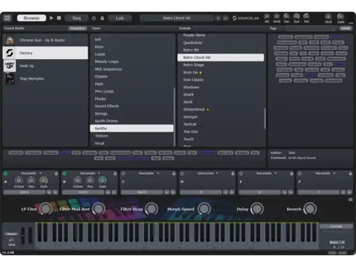Toggle the Favorites filter button
356x267 pixels.
[x=78, y=28]
